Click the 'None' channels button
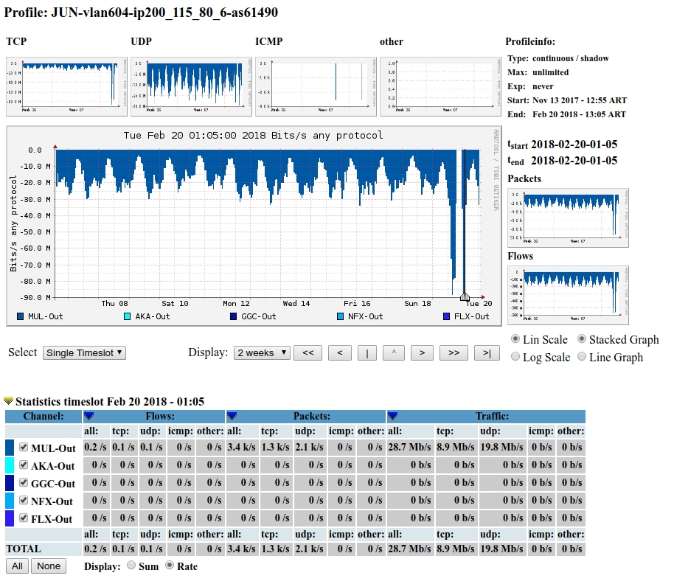This screenshot has height=584, width=674. pyautogui.click(x=49, y=566)
